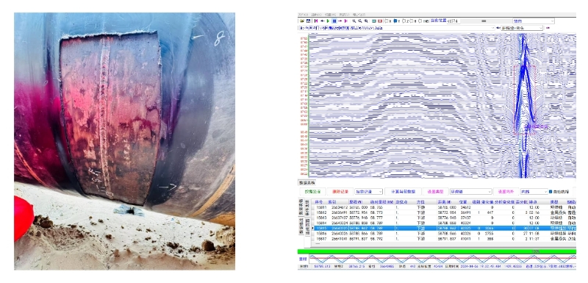Toggle the blue checkbox beside the 内部 dropdown
Viewport: 588px width, 283px height.
551,192
